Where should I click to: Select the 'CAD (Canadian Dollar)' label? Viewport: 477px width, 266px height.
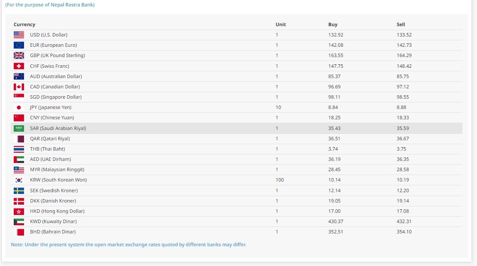(55, 87)
